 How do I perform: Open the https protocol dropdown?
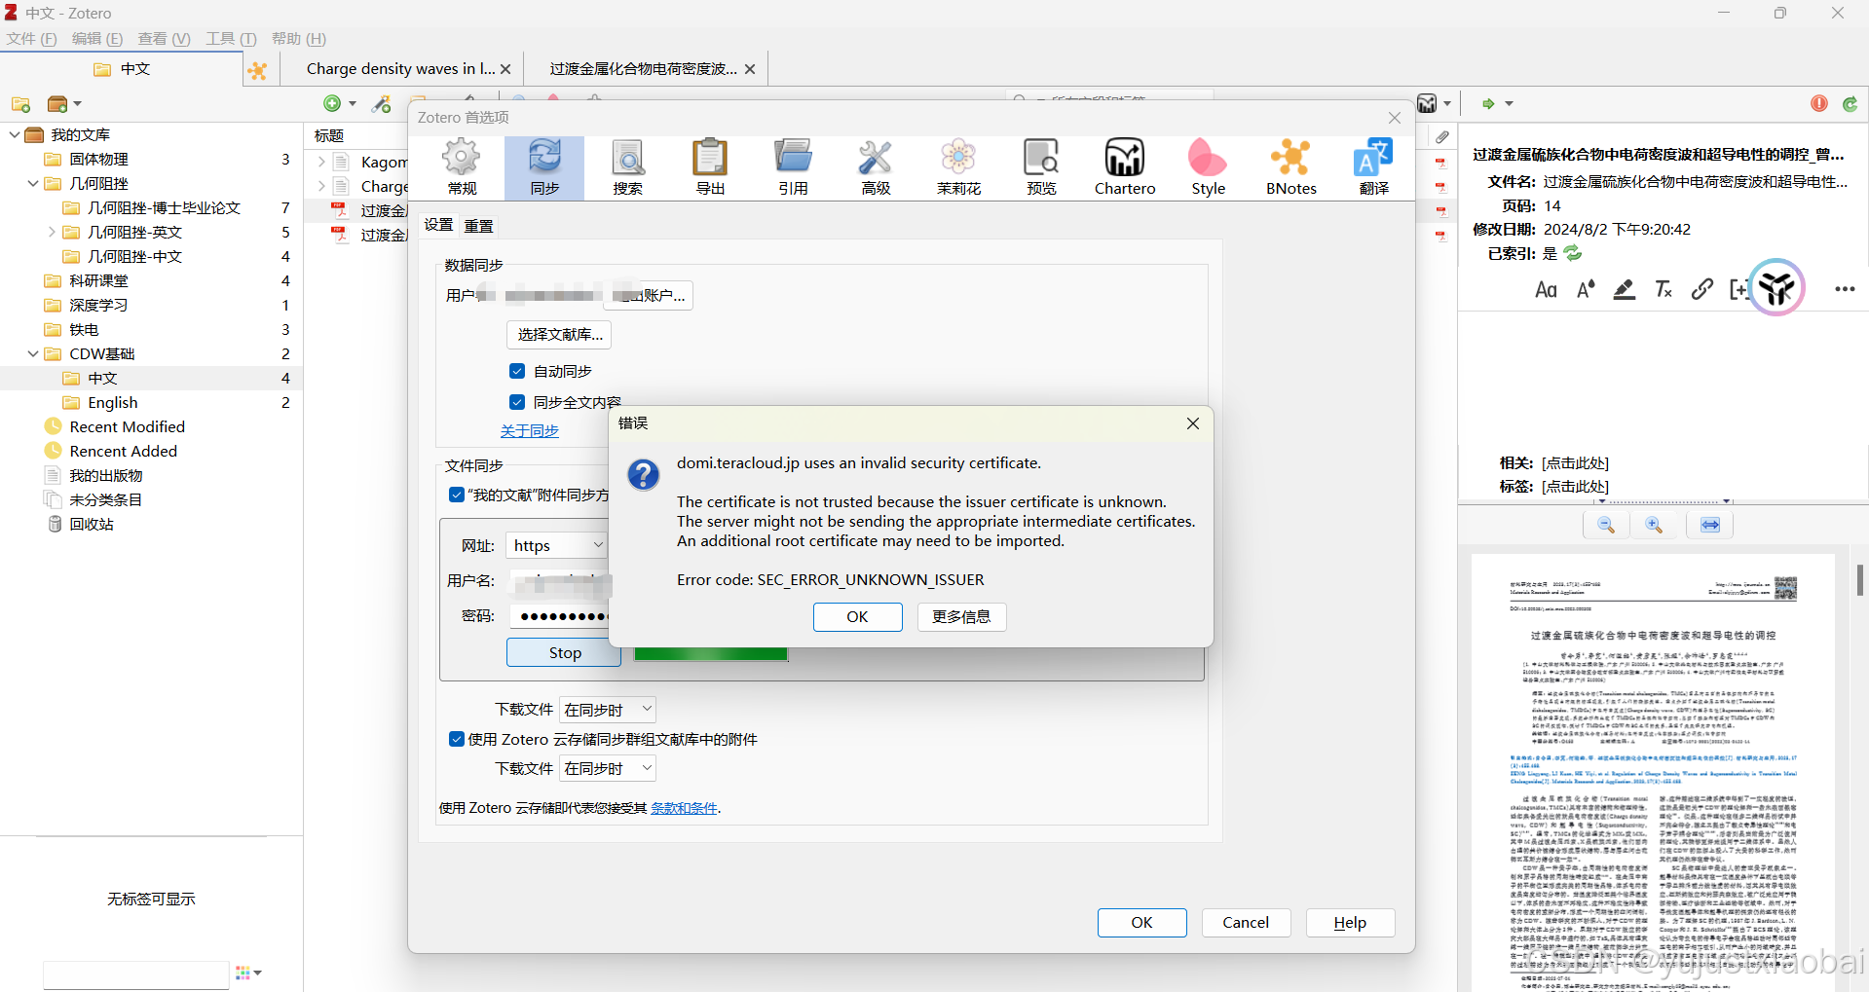tap(557, 545)
